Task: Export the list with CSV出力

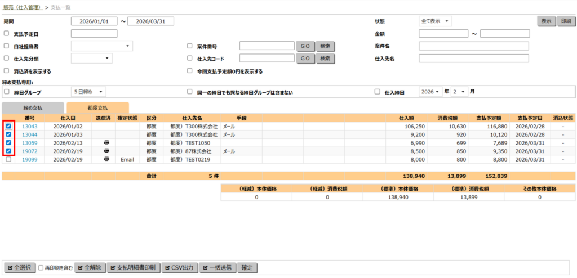Action: [x=180, y=268]
